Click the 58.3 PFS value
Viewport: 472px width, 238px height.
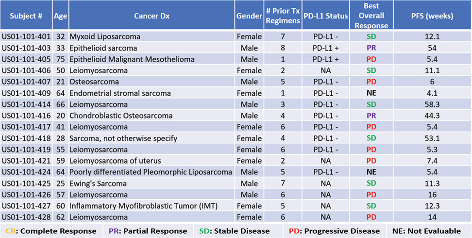432,104
